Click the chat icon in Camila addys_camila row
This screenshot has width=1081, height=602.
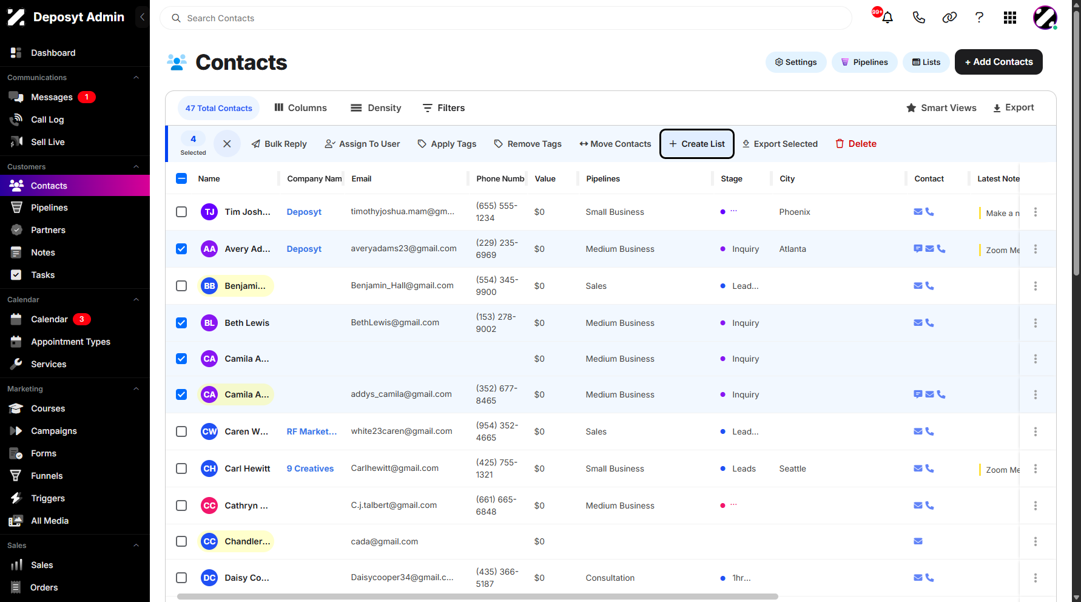pyautogui.click(x=918, y=394)
